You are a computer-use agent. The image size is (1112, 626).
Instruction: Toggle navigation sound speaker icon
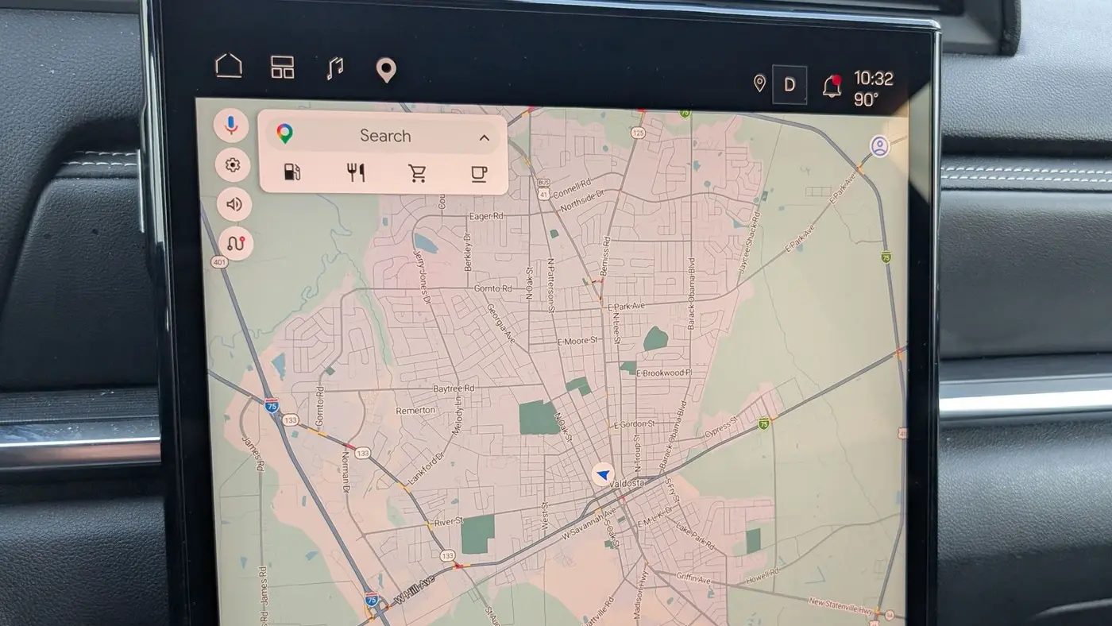click(234, 204)
